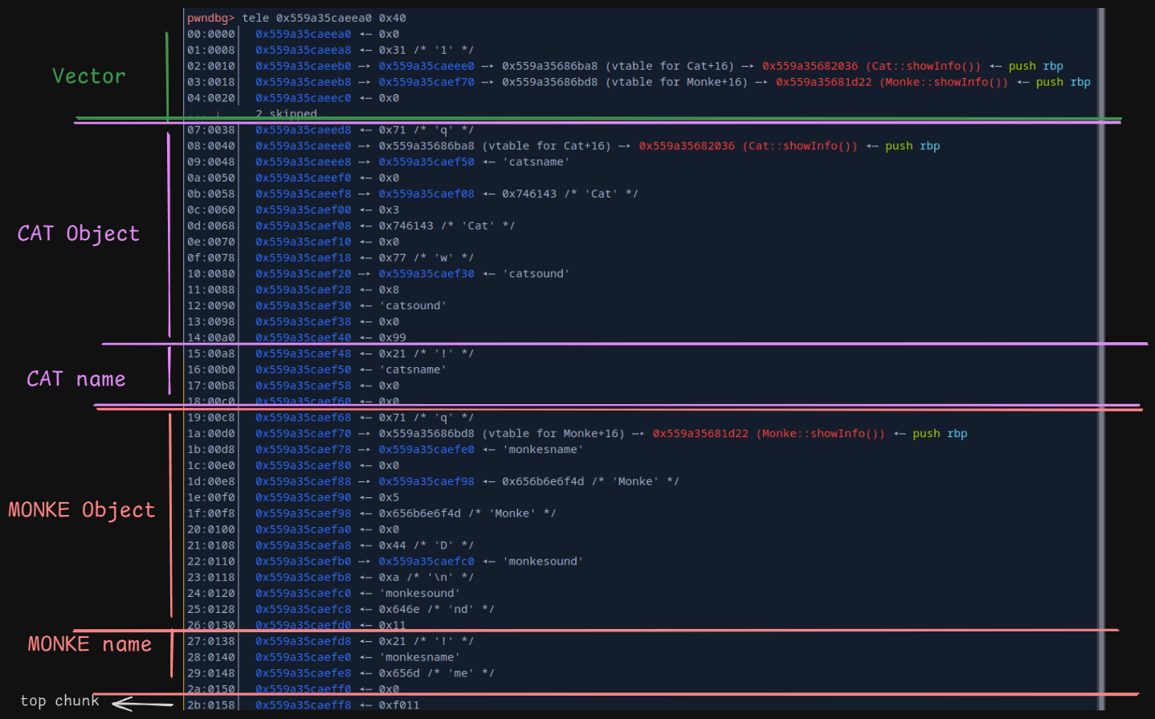Select the MONKE name annotation label
1155x719 pixels.
coord(89,644)
